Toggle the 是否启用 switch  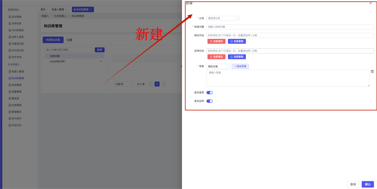209,101
